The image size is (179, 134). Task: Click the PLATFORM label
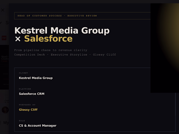coord(25,89)
